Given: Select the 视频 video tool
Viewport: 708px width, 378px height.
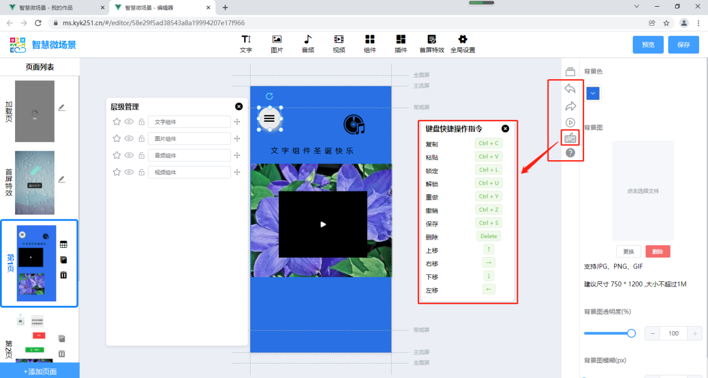Looking at the screenshot, I should point(339,40).
